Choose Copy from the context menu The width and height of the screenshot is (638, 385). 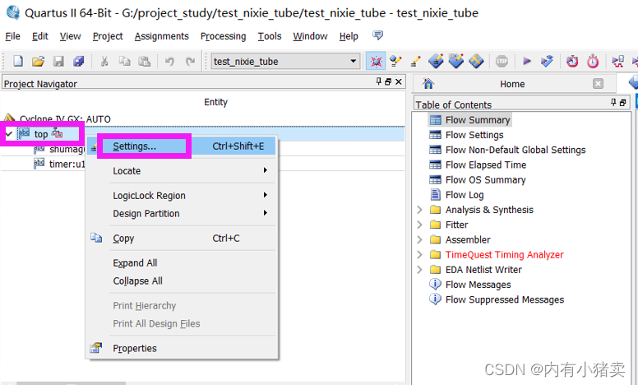(x=182, y=238)
